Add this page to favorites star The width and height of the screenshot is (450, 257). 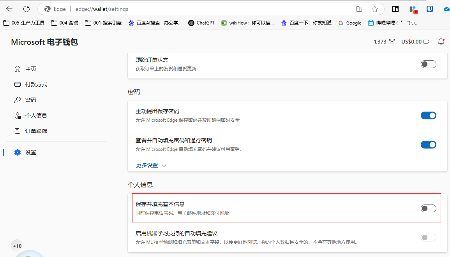[x=374, y=9]
